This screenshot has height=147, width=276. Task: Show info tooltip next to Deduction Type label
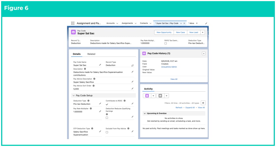(x=88, y=101)
